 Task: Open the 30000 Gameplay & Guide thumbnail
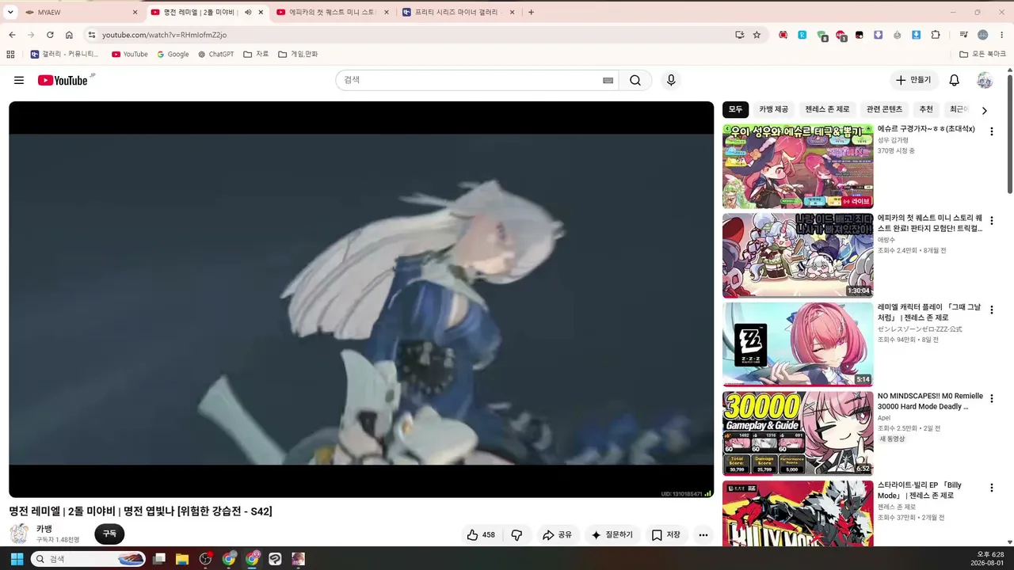[798, 433]
